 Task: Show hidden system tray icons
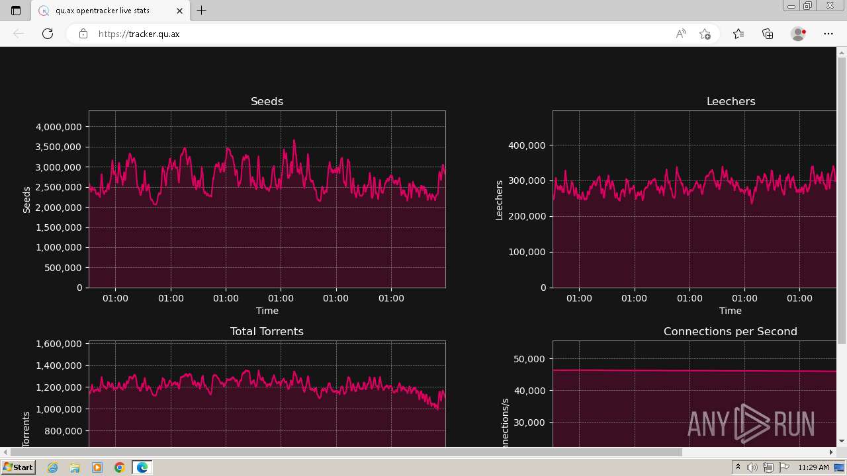[x=738, y=467]
